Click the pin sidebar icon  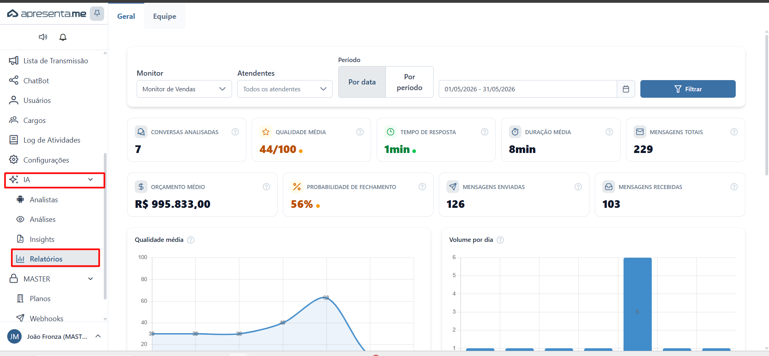tap(97, 14)
